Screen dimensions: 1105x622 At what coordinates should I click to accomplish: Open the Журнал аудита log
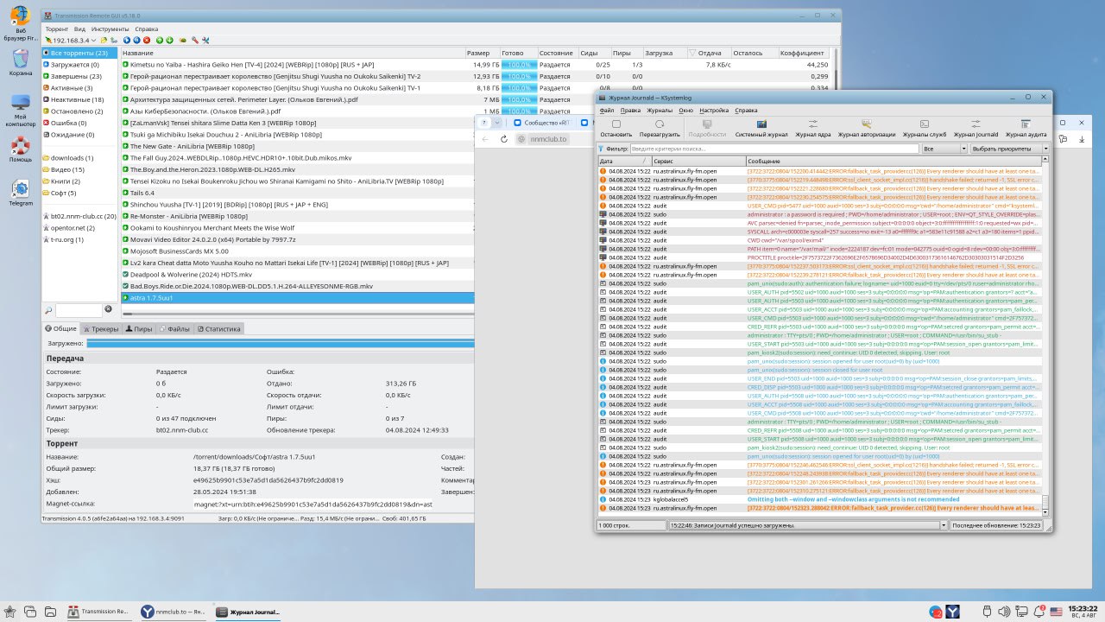[x=1026, y=129]
